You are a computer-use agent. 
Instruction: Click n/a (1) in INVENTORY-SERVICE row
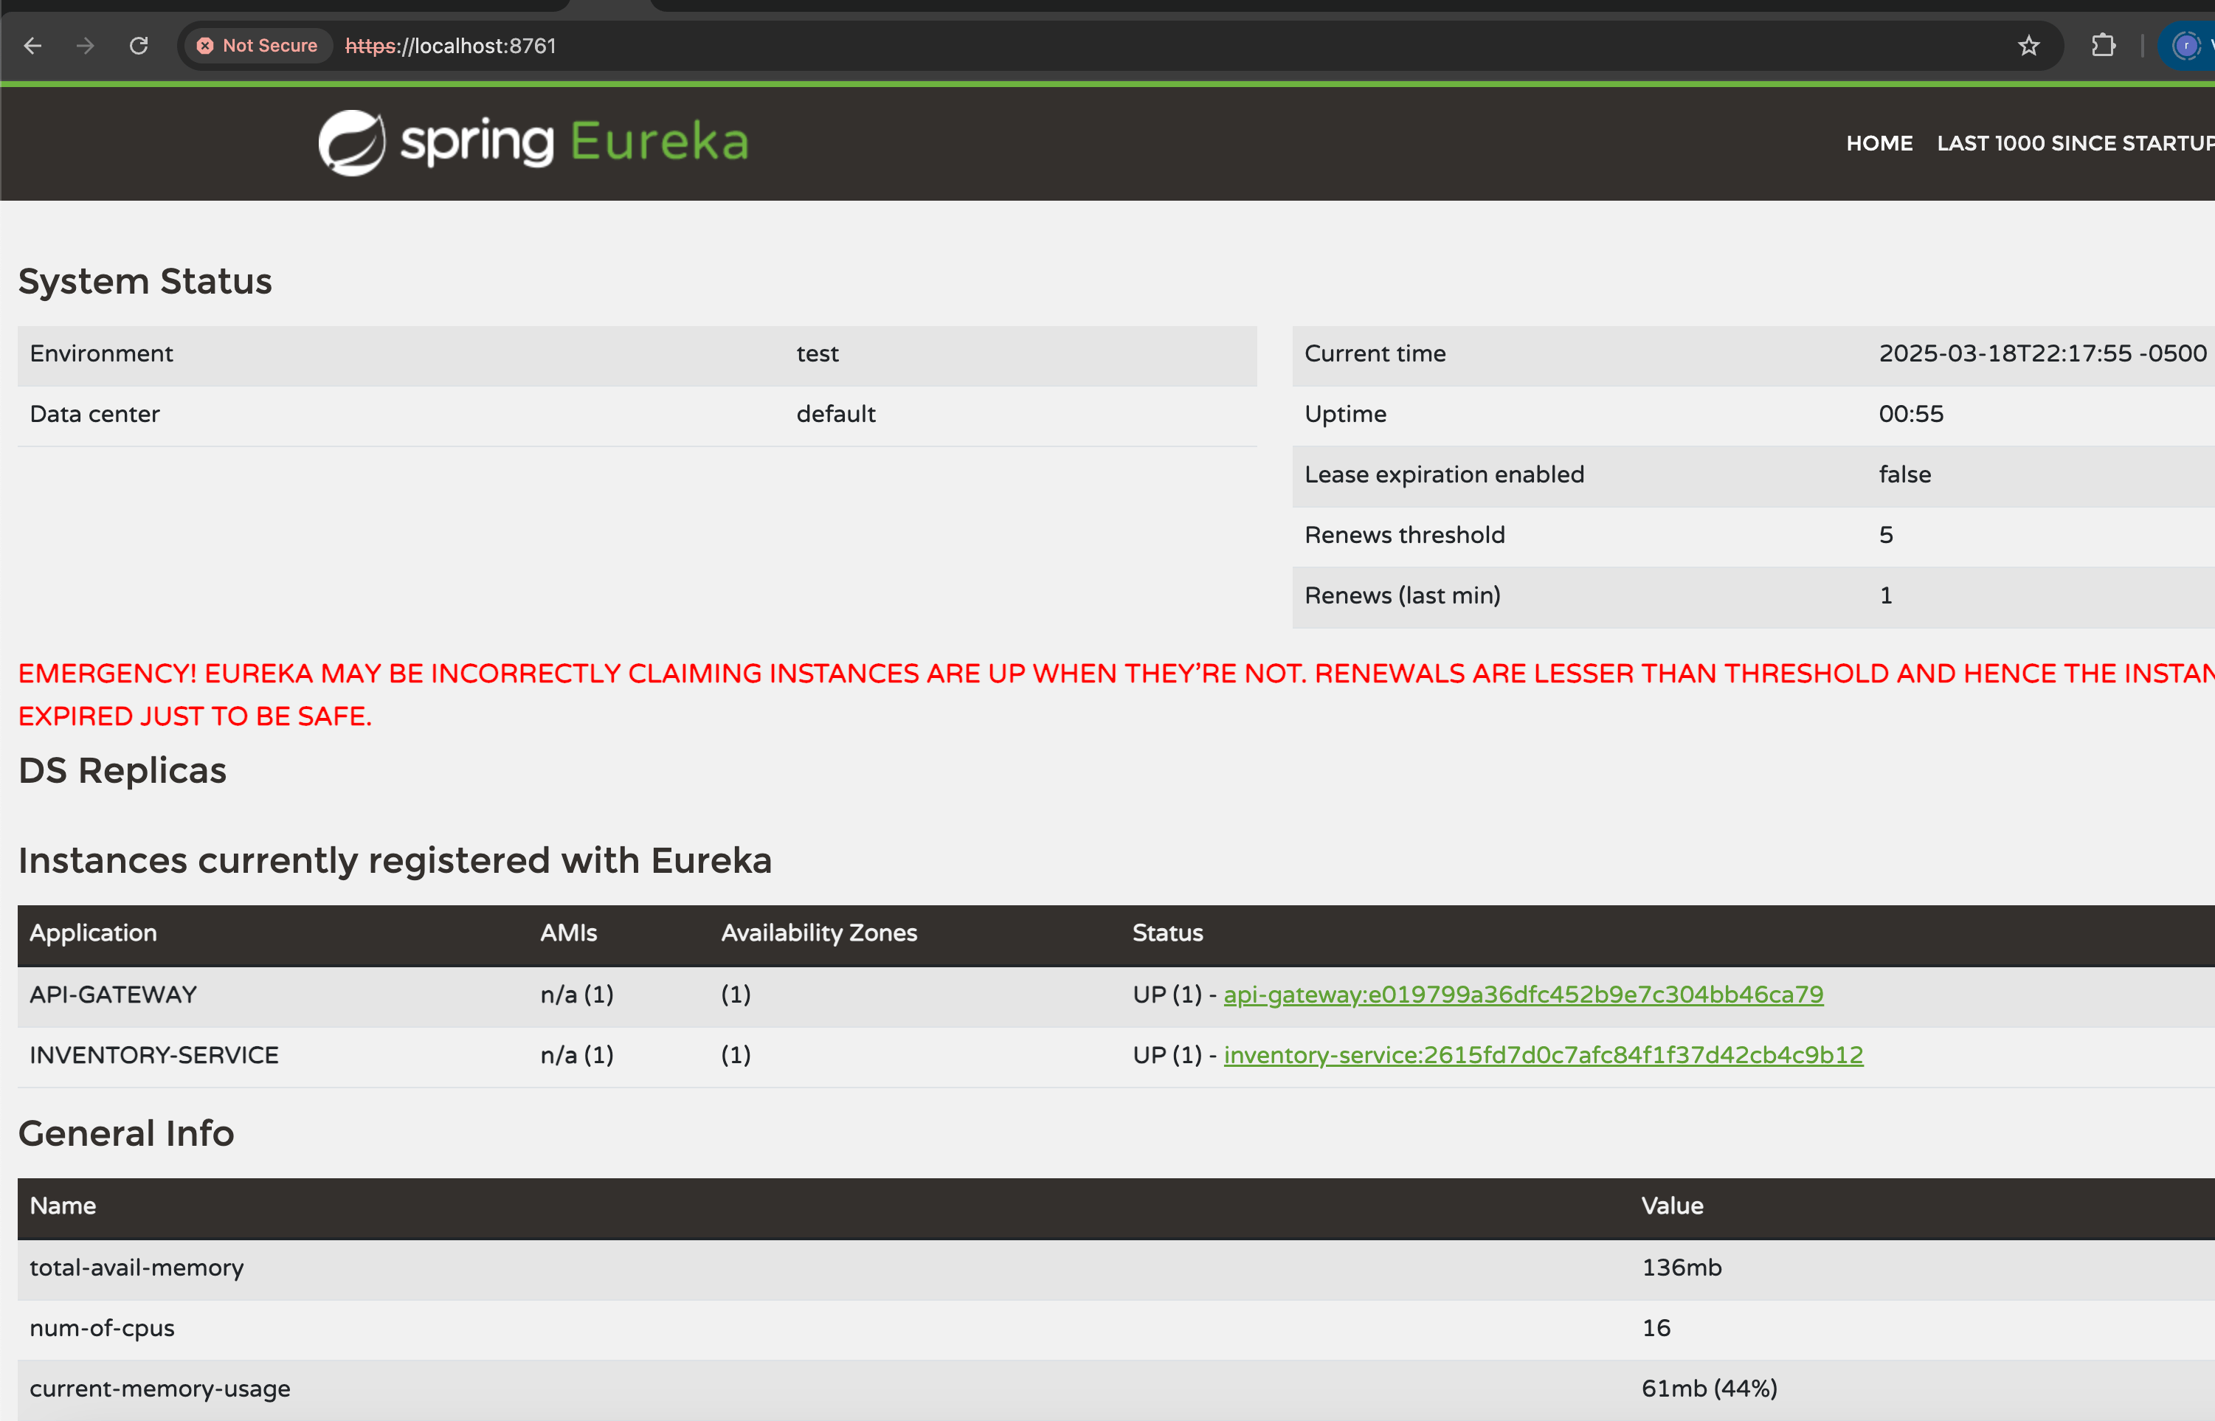pos(576,1054)
